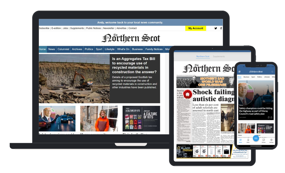The width and height of the screenshot is (285, 173).
Task: Tap the Black Friday advert on the tablet
Action: [204, 151]
